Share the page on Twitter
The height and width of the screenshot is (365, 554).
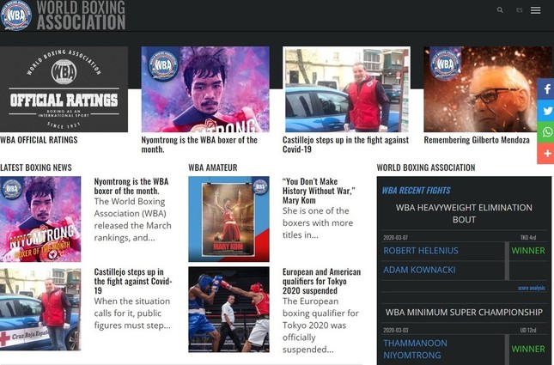tap(545, 111)
